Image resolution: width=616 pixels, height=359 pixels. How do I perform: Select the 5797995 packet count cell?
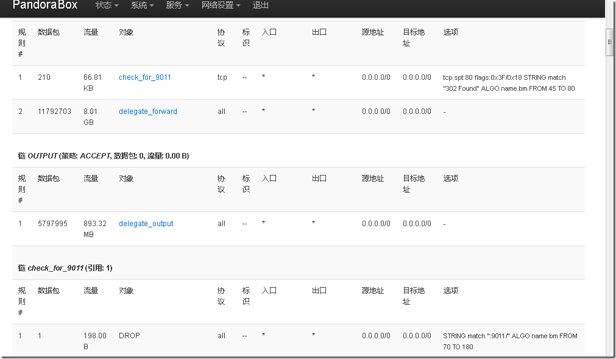52,224
